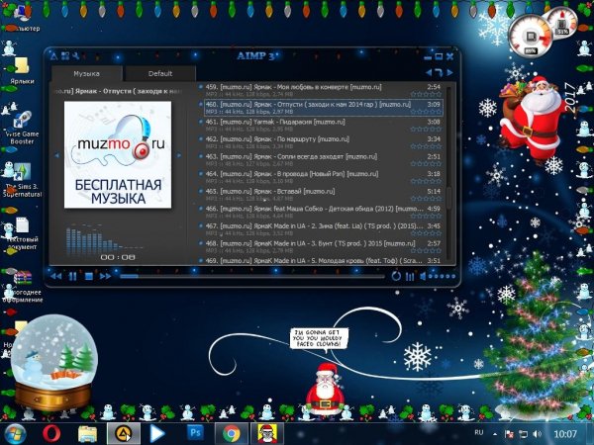Select track 463 Сопли всегда заходят
594x445 pixels.
click(x=323, y=159)
